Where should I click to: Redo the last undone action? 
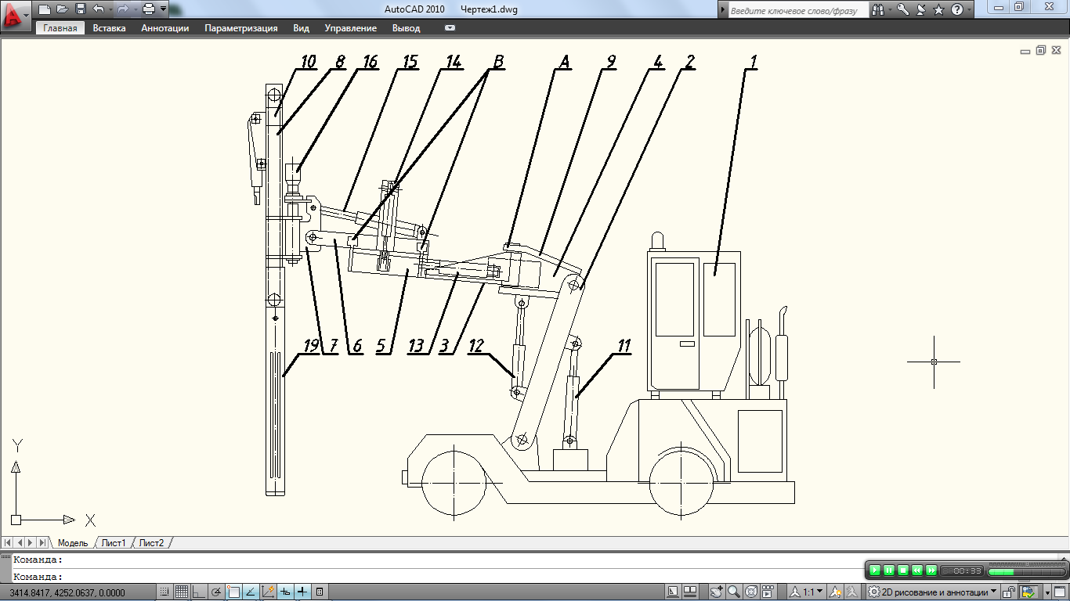point(122,9)
